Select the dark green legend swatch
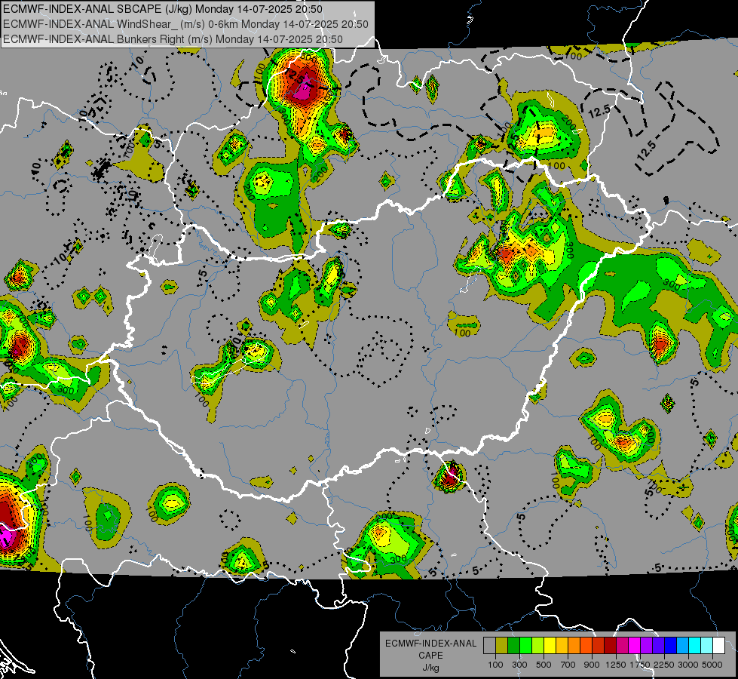738x679 pixels. (513, 645)
